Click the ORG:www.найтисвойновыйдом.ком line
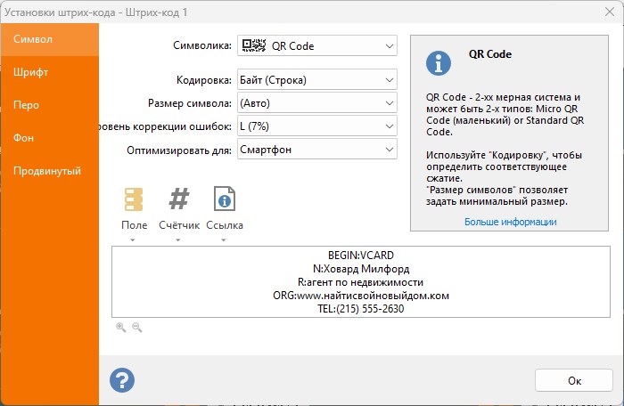The width and height of the screenshot is (624, 406). pos(360,296)
